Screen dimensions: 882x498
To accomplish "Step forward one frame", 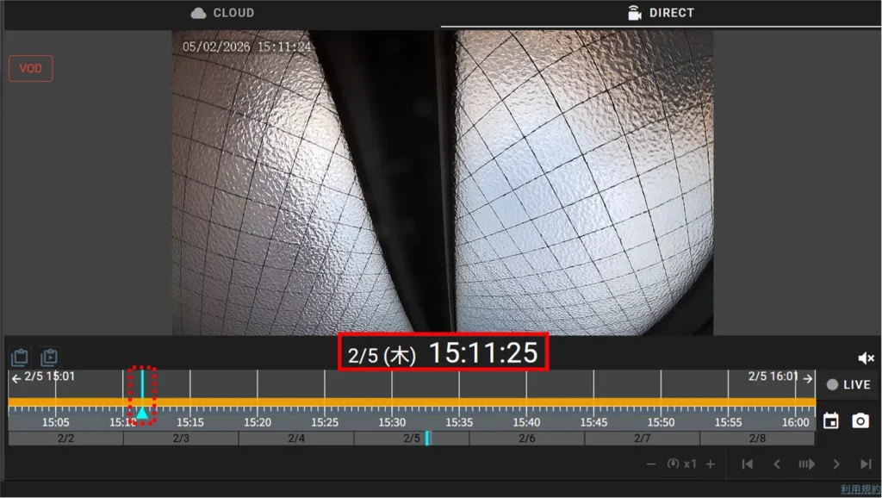I will point(835,464).
